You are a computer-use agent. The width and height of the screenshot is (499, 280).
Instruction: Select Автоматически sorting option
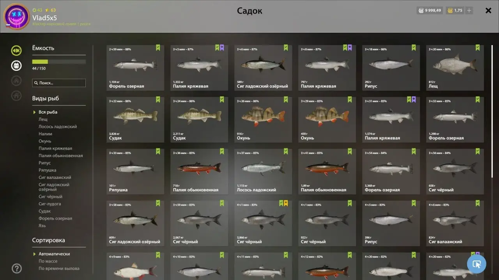coord(54,254)
